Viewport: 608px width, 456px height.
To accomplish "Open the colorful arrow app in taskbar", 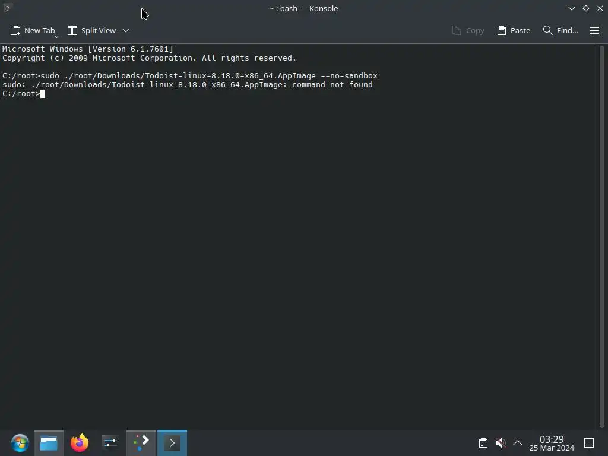I will point(141,443).
